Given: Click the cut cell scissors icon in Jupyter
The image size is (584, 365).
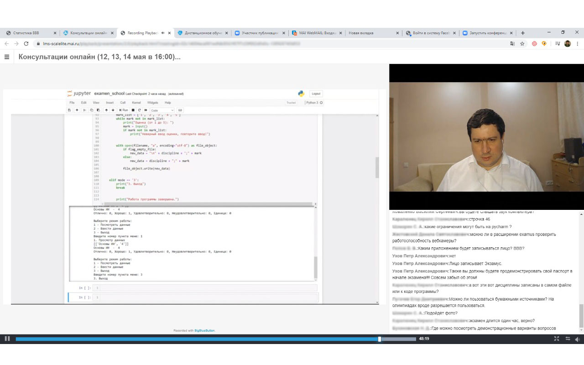Looking at the screenshot, I should click(x=84, y=110).
